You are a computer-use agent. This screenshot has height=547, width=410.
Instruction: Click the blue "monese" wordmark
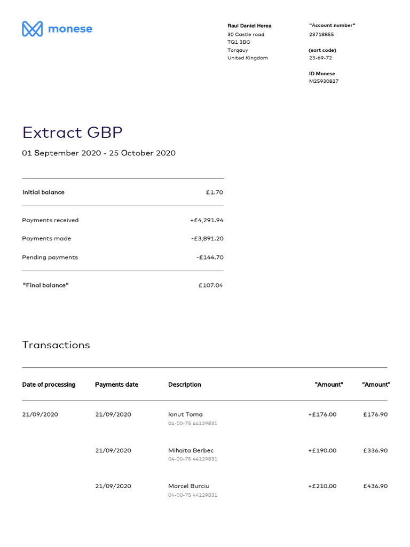[x=70, y=29]
